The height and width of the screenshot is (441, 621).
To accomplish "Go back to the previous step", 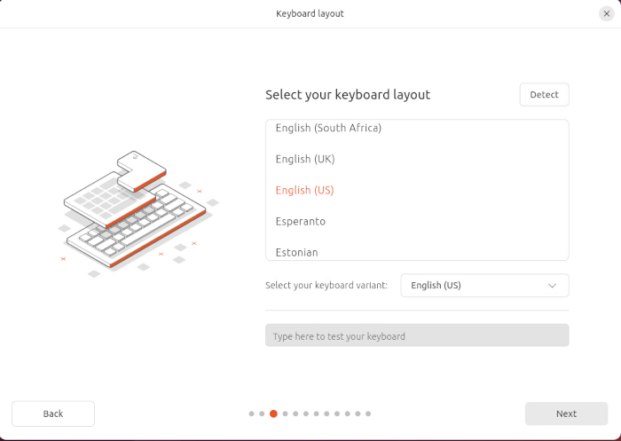I will tap(53, 413).
